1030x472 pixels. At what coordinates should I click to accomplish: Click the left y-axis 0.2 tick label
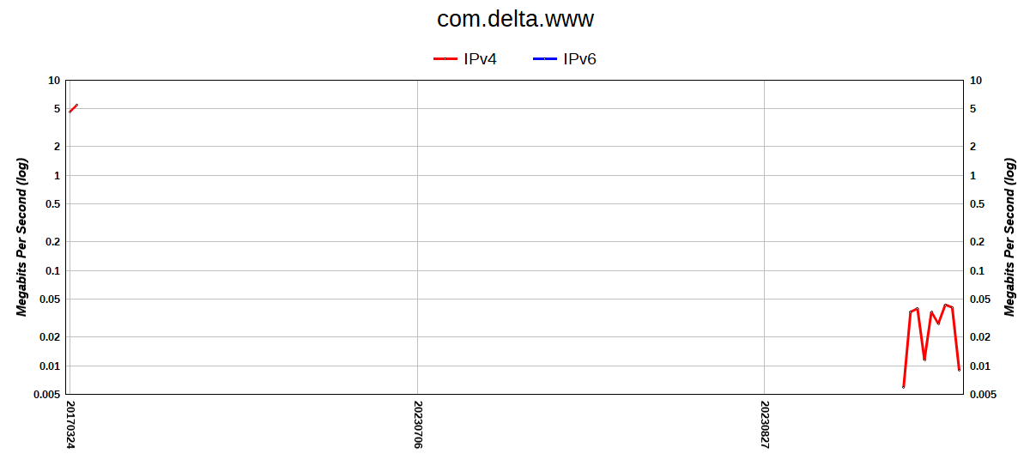(x=53, y=242)
